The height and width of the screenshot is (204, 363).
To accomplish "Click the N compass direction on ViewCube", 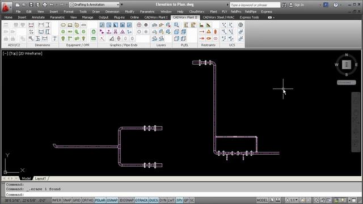I will click(x=347, y=55).
